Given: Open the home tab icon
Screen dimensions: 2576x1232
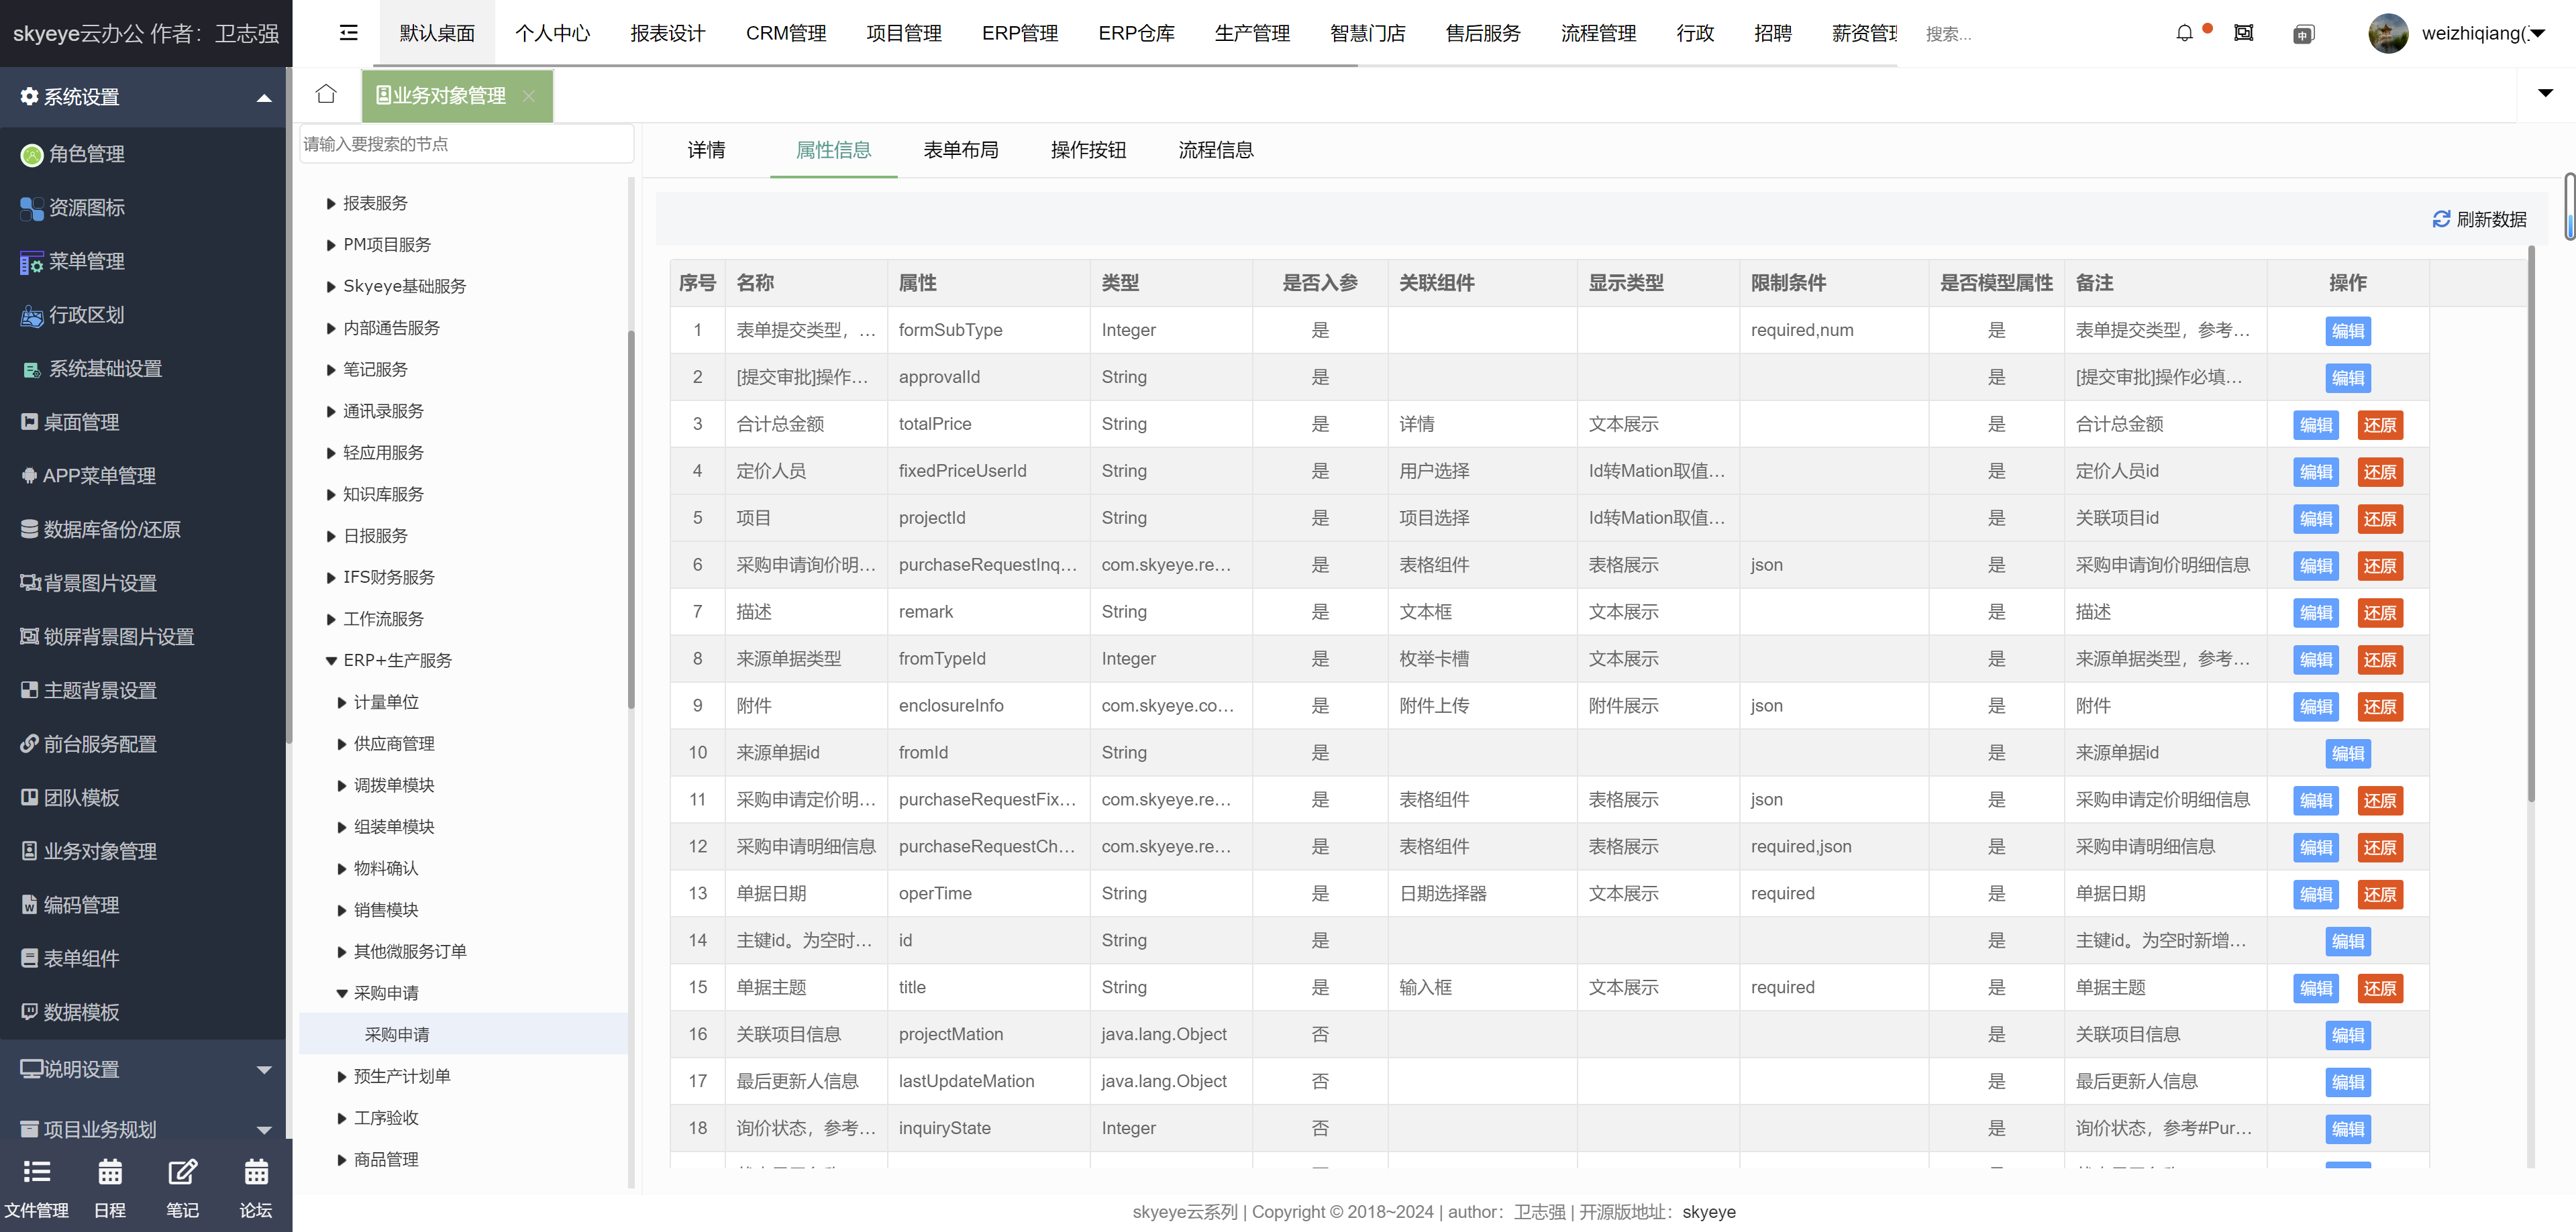Looking at the screenshot, I should pos(326,94).
